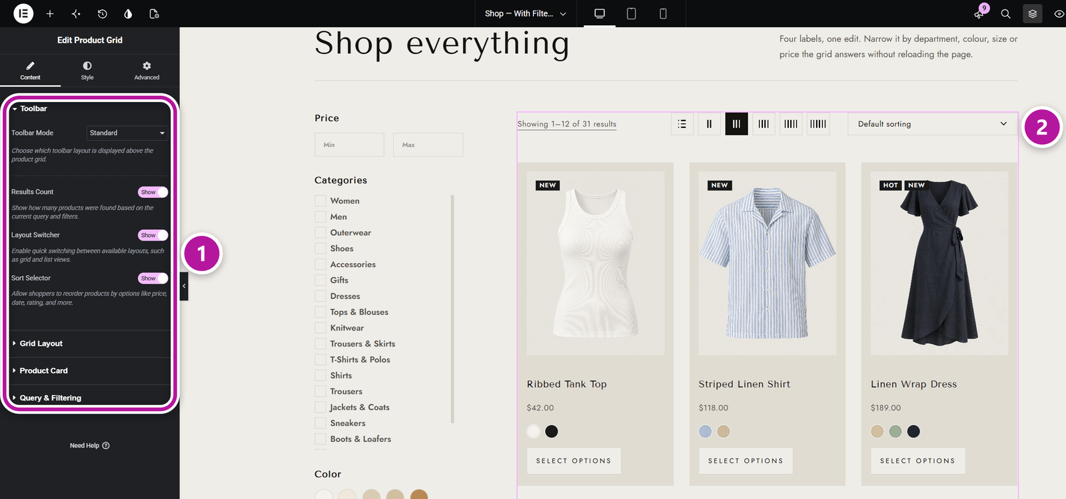Screen dimensions: 1066x499
Task: Check the Sneakers category checkbox
Action: click(x=320, y=423)
